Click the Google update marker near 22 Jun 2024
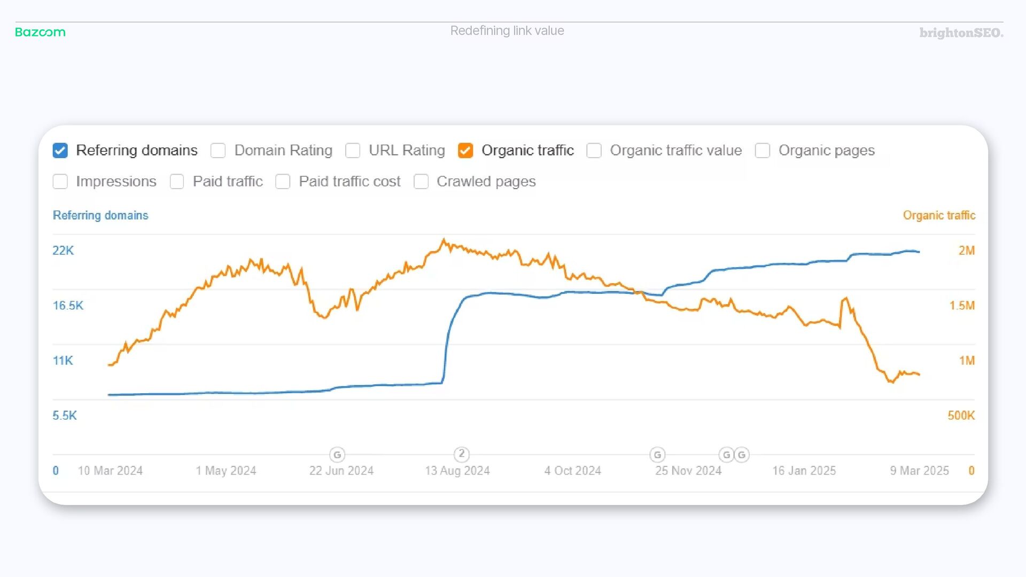The height and width of the screenshot is (577, 1026). coord(337,455)
